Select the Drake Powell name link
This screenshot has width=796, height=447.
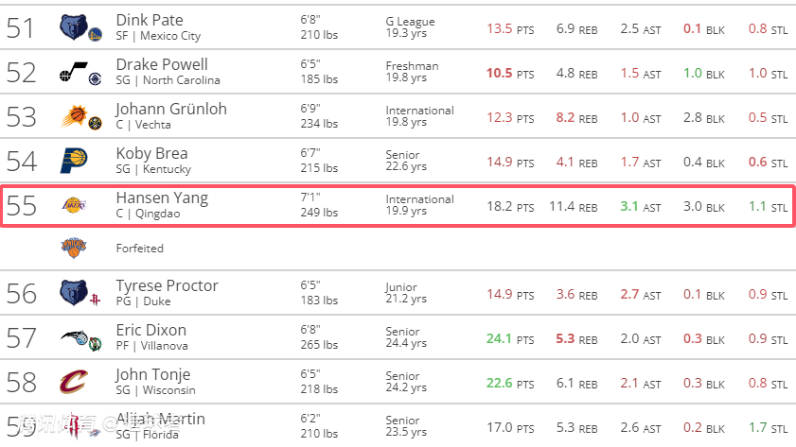click(162, 64)
